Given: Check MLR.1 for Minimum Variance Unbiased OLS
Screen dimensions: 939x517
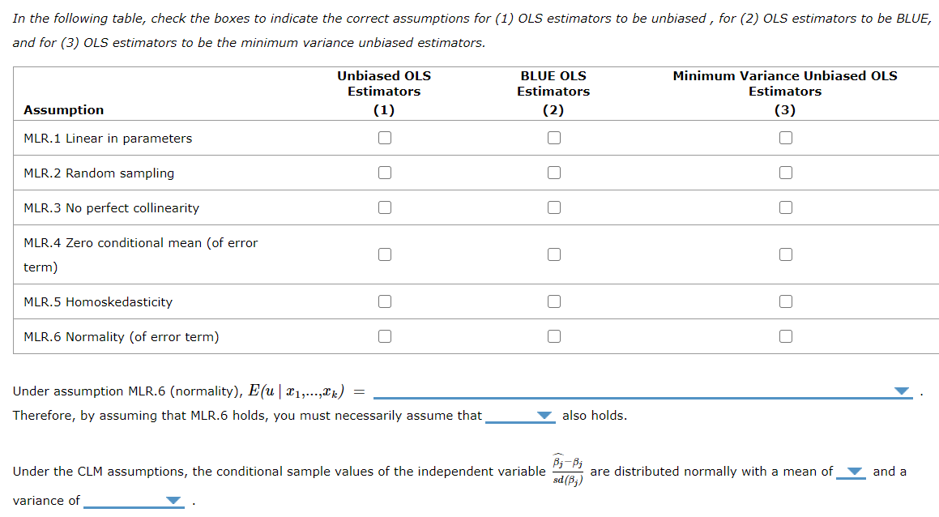Looking at the screenshot, I should (785, 138).
